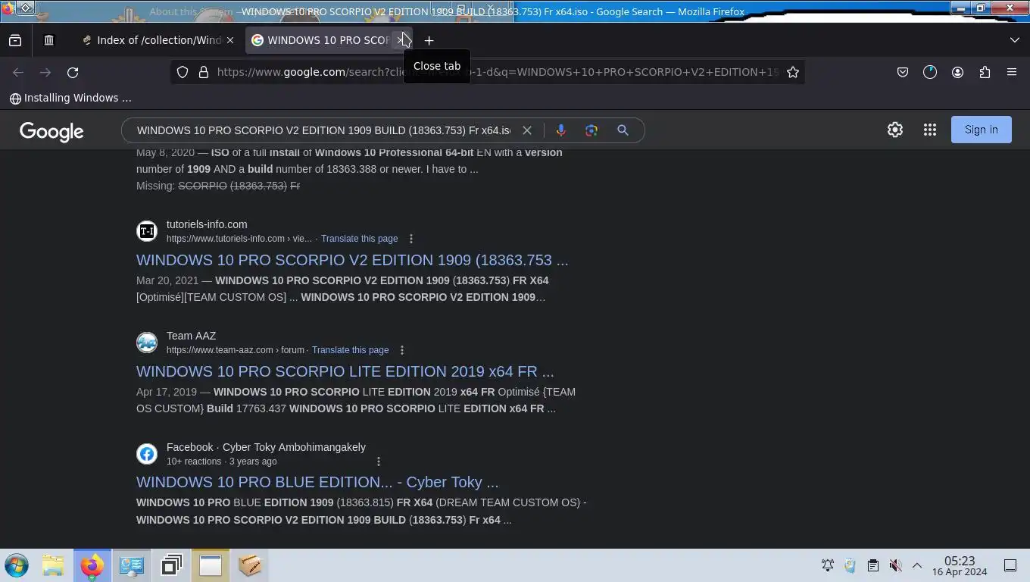Open the blank window taskbar app
The width and height of the screenshot is (1030, 582).
pos(211,565)
